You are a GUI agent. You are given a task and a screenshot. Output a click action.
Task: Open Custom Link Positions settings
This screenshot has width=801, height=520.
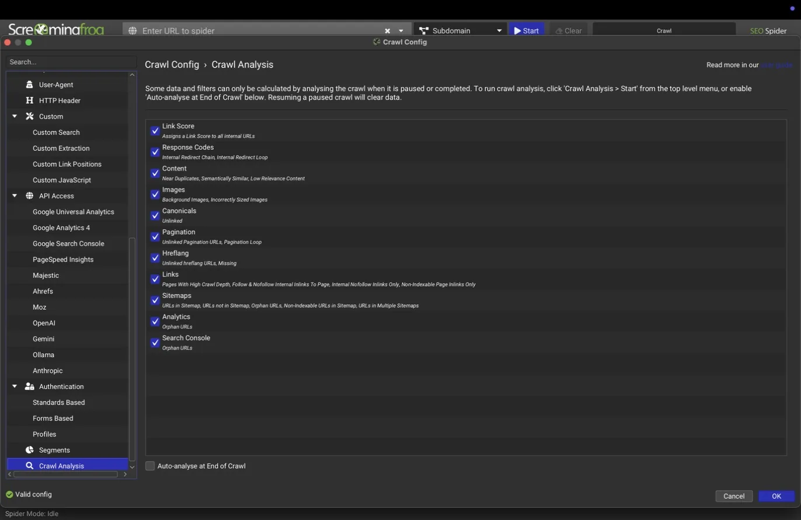[67, 164]
